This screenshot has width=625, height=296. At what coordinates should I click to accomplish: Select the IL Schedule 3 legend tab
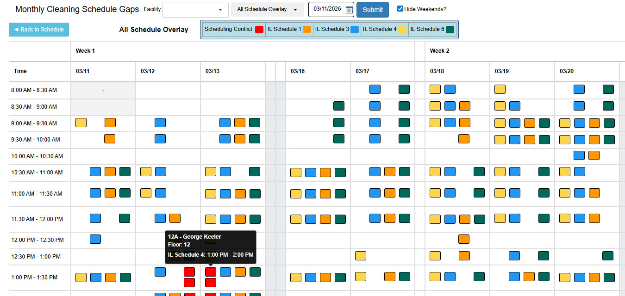click(x=337, y=29)
